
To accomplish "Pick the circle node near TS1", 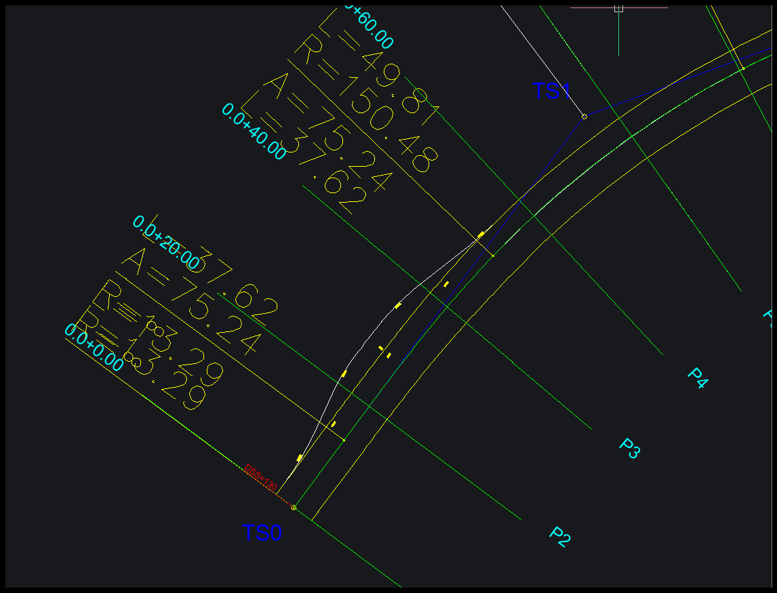I will 584,117.
